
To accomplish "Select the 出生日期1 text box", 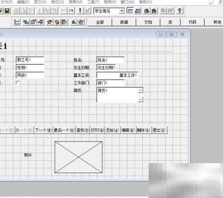I will [x=106, y=68].
